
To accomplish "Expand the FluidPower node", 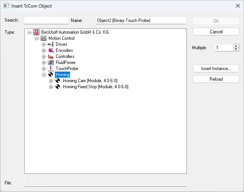I will 44,63.
